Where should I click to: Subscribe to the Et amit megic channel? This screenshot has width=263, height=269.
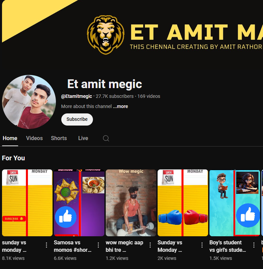[x=77, y=119]
